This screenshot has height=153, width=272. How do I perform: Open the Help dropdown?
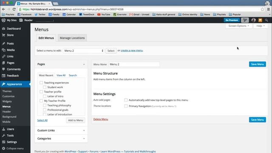pyautogui.click(x=261, y=26)
